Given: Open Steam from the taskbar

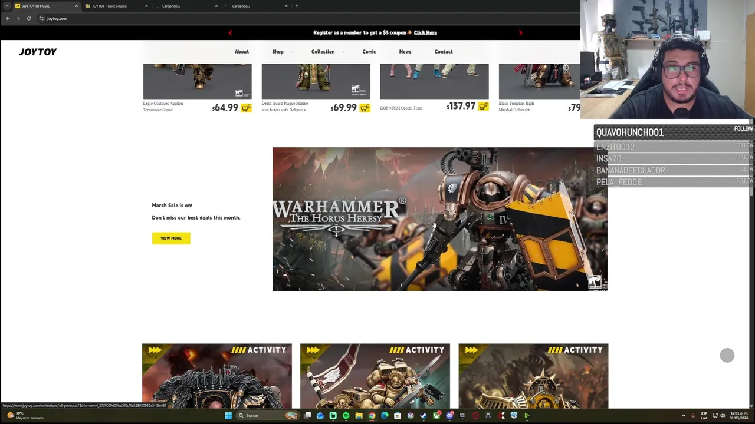Looking at the screenshot, I should click(423, 416).
